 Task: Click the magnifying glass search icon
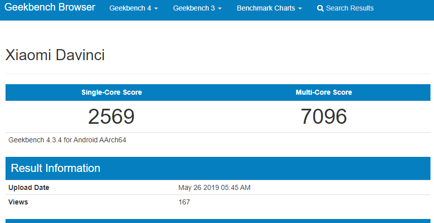pyautogui.click(x=320, y=9)
